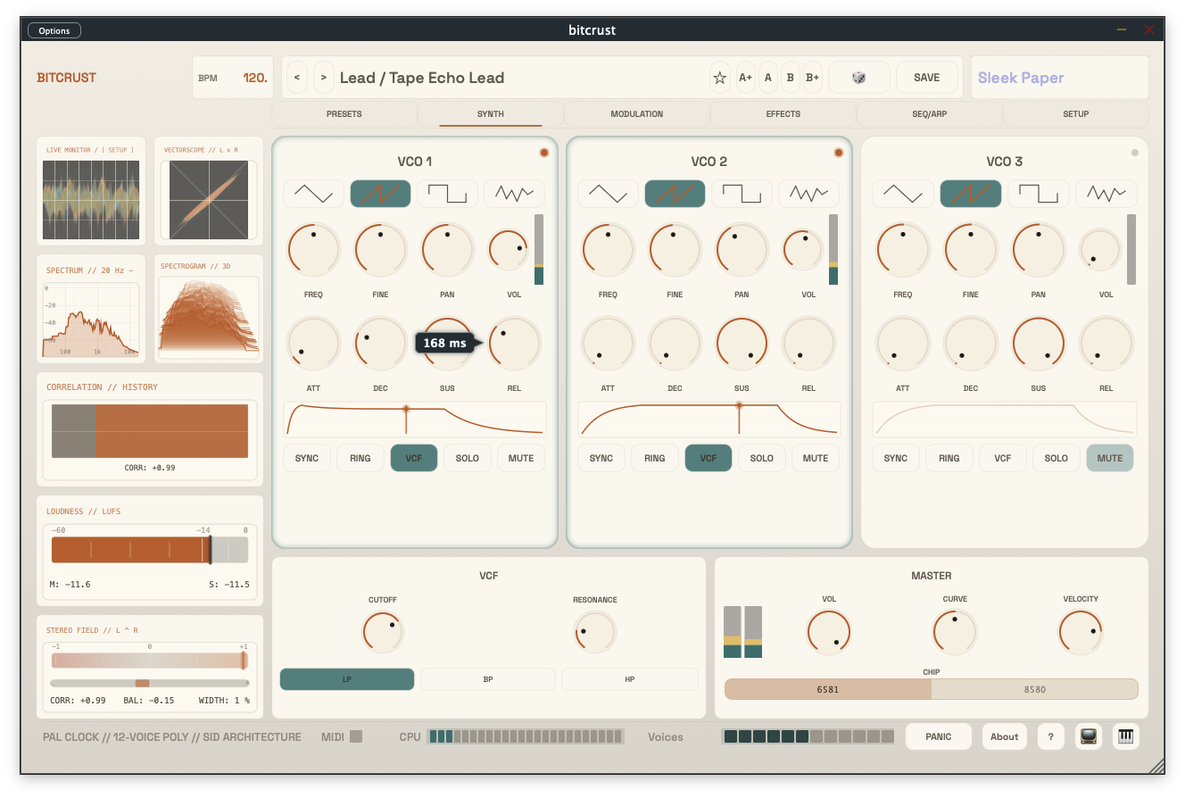1185x798 pixels.
Task: Select the noise waveform on VCO 3
Action: click(1106, 193)
